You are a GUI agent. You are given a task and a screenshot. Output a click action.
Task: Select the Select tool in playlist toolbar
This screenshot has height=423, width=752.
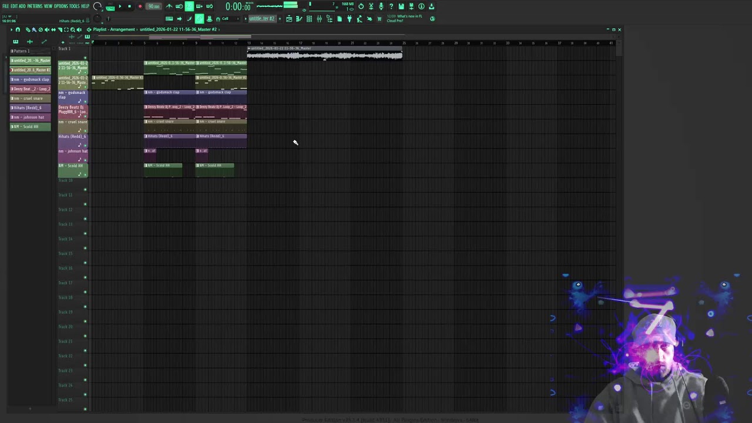[x=66, y=29]
